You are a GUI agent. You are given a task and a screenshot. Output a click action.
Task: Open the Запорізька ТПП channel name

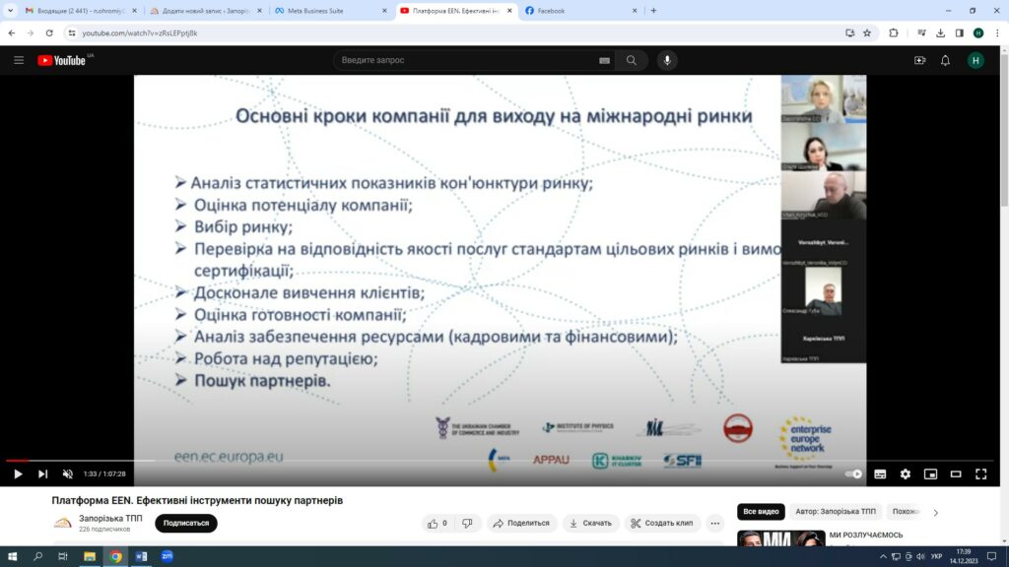(x=110, y=518)
